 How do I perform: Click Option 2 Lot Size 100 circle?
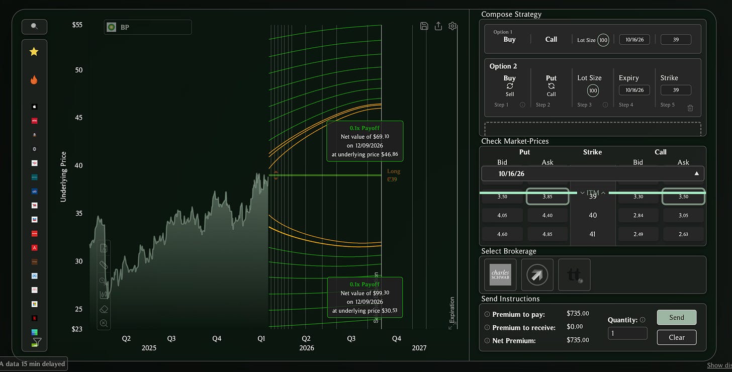point(593,90)
